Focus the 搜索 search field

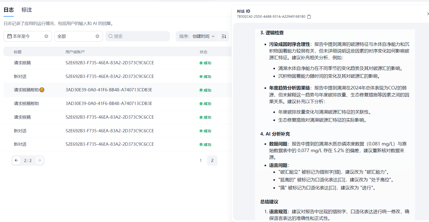click(138, 36)
